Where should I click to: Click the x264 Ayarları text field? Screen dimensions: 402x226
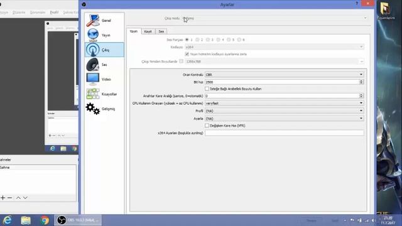coord(285,133)
